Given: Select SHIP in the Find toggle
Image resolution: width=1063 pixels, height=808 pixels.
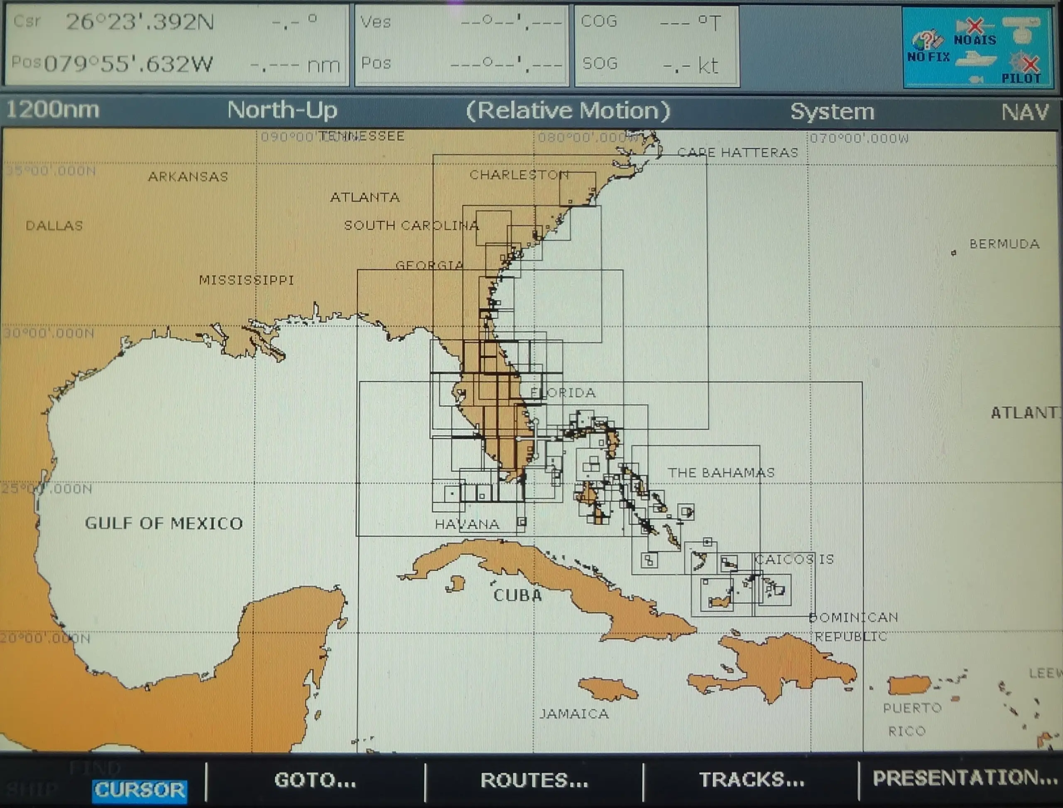Looking at the screenshot, I should coord(31,790).
